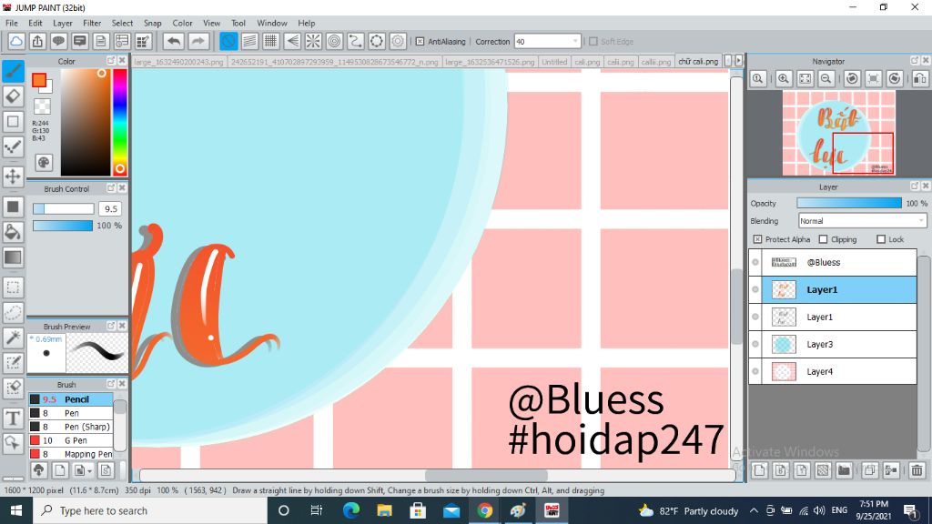The height and width of the screenshot is (524, 932).
Task: Select the Magic Wand tool
Action: coord(13,338)
